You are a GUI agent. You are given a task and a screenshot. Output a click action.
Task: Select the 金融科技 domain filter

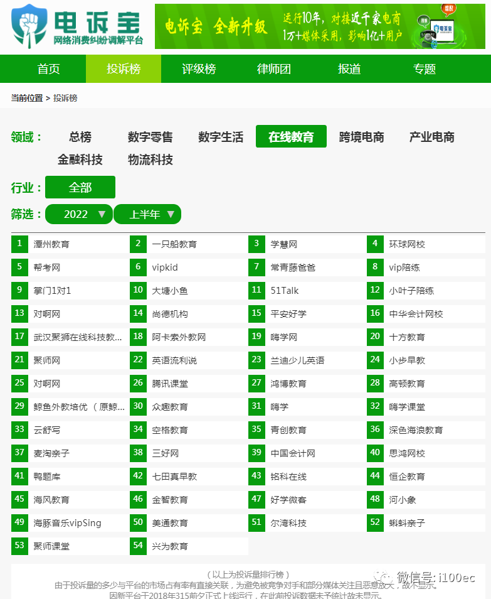(80, 159)
